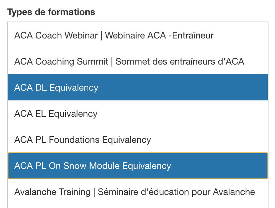This screenshot has width=275, height=208.
Task: Select the Avalanche Training option
Action: point(134,192)
